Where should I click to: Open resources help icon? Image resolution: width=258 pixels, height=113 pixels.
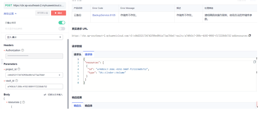coord(24,102)
